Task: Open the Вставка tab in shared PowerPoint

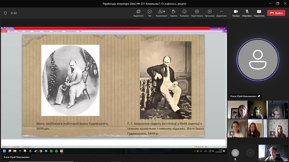Action: [20, 31]
